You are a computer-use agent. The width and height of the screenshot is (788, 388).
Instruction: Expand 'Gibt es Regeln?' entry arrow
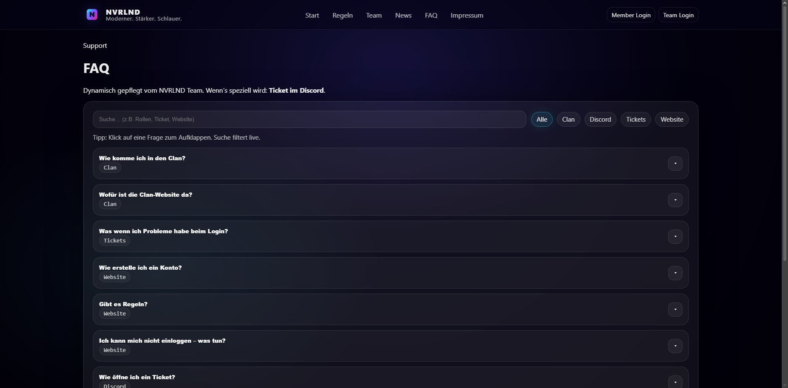[x=675, y=310]
